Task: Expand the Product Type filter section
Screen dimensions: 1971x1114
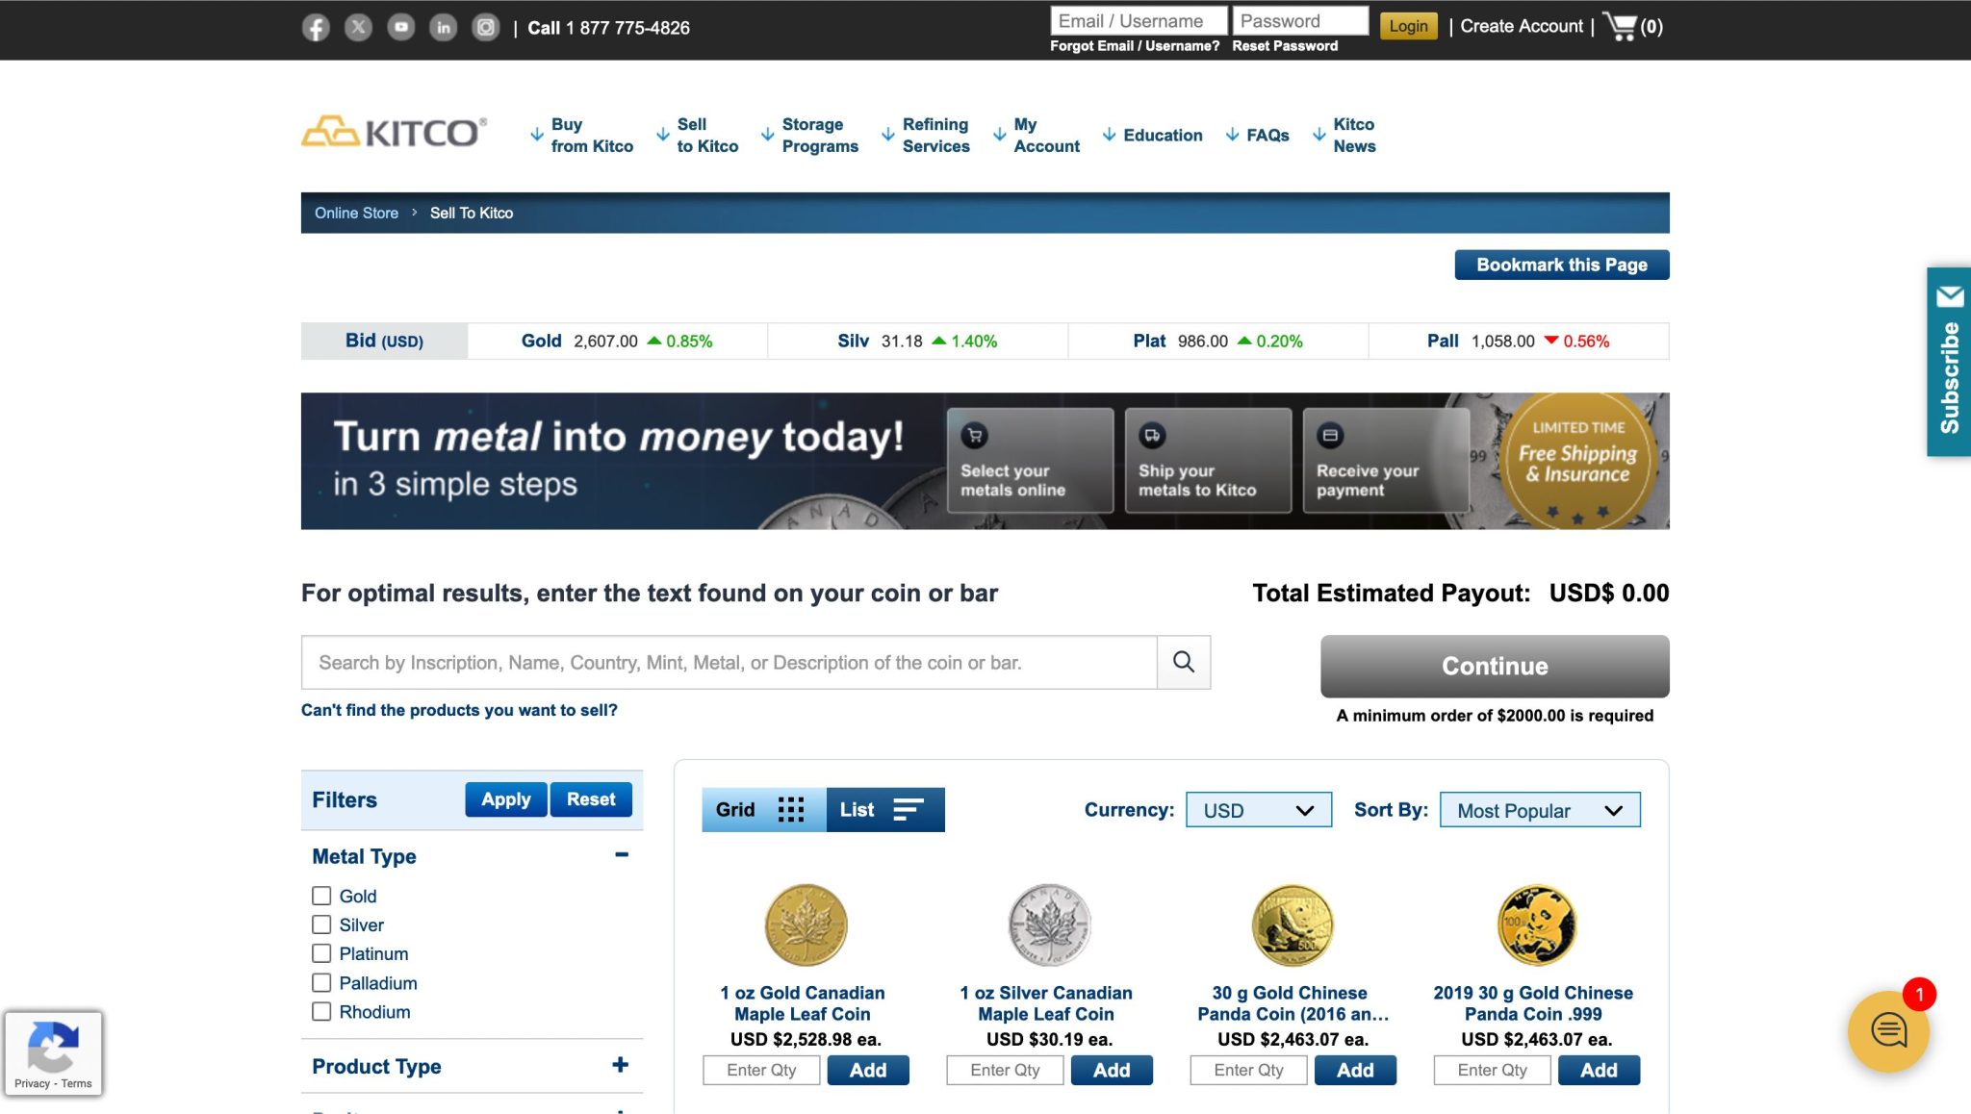Action: pyautogui.click(x=622, y=1066)
